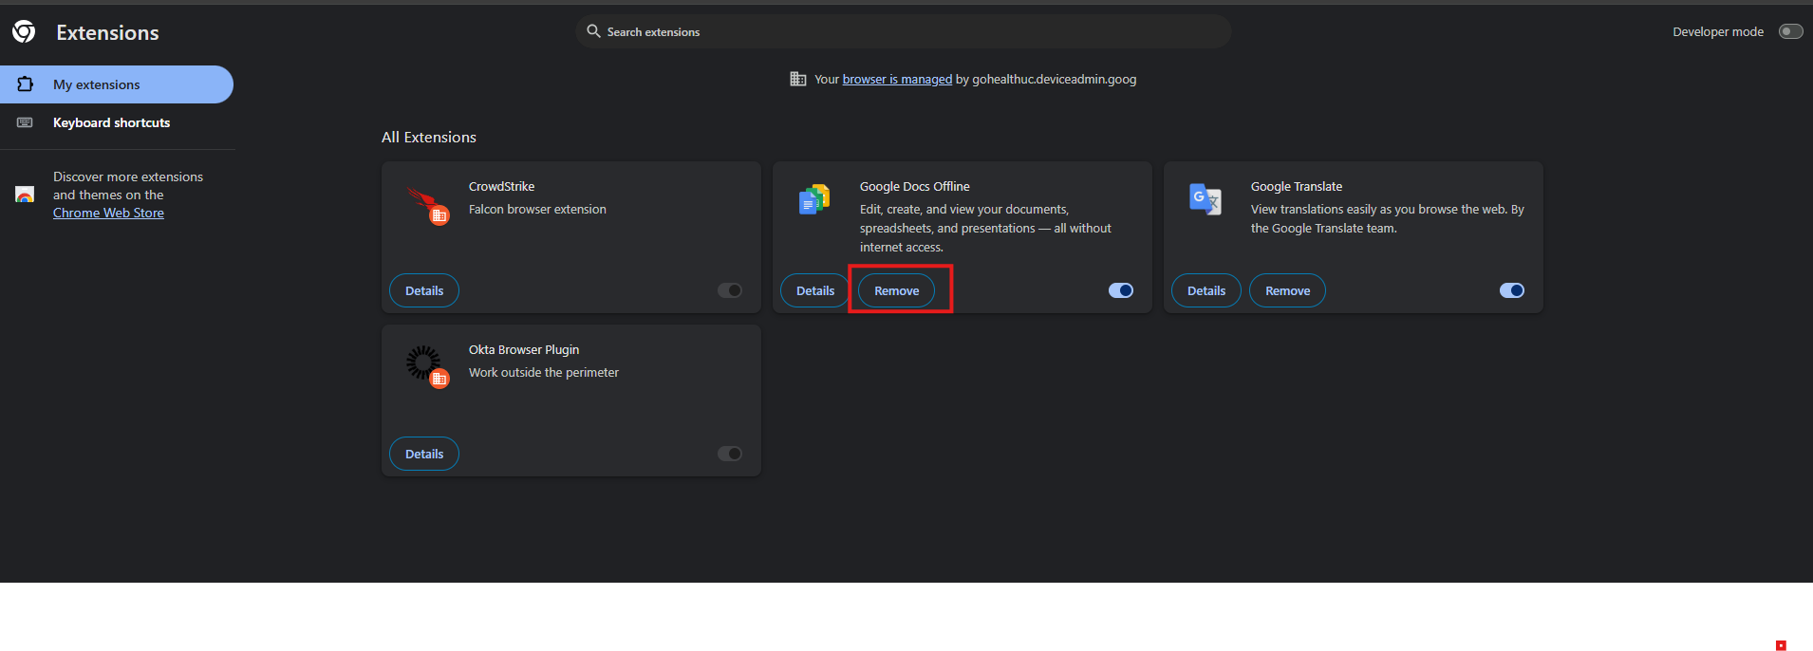
Task: Toggle Developer mode switch
Action: [1790, 31]
